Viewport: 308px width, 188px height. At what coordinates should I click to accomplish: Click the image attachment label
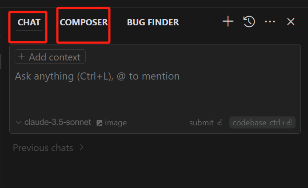[x=116, y=123]
